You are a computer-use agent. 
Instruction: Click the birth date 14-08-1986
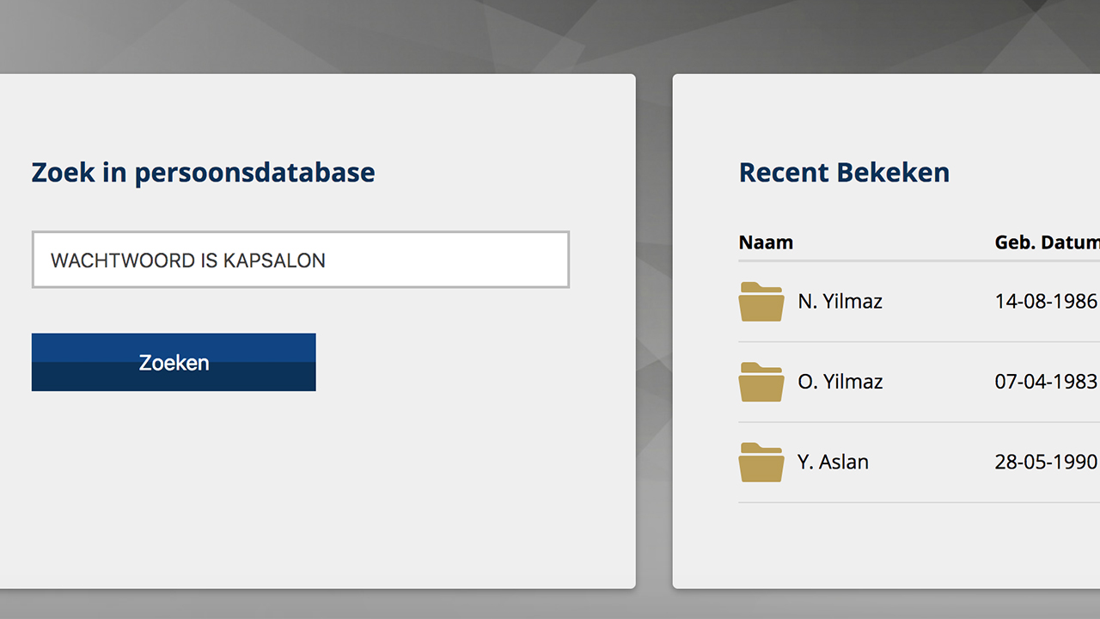(1046, 301)
